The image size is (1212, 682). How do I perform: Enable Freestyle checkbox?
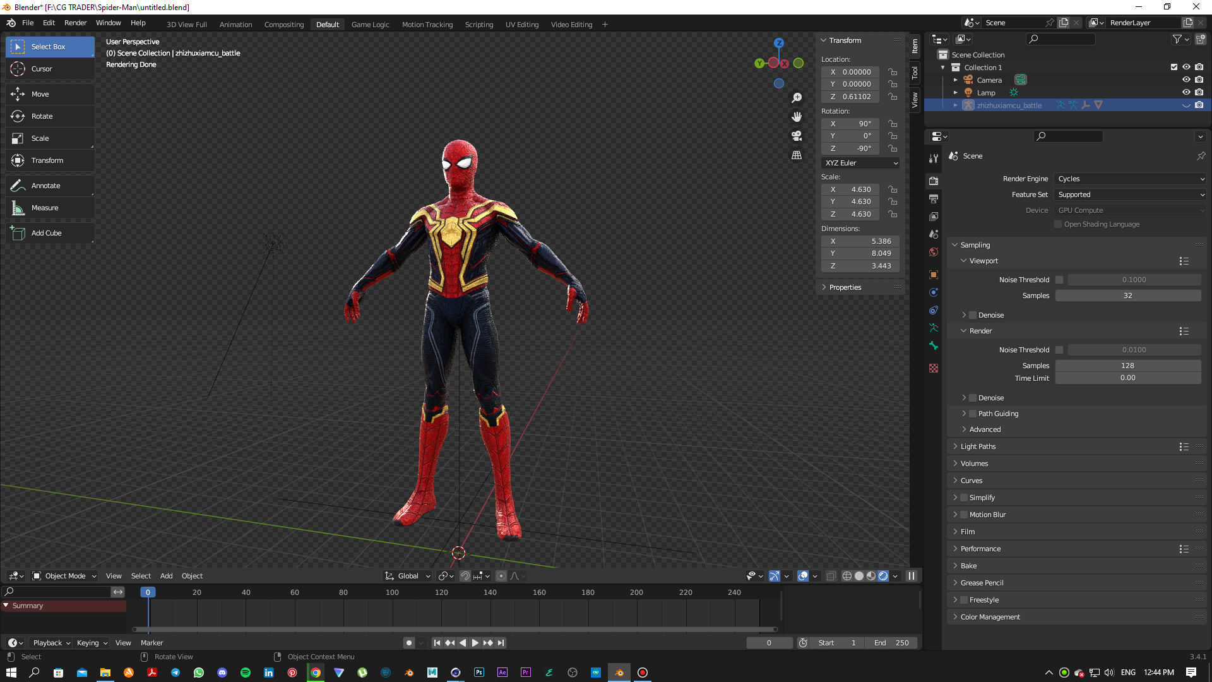(964, 600)
